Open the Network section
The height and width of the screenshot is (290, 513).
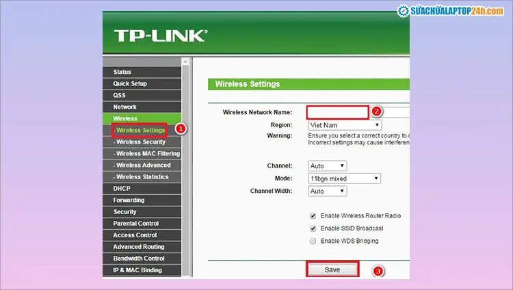point(142,107)
